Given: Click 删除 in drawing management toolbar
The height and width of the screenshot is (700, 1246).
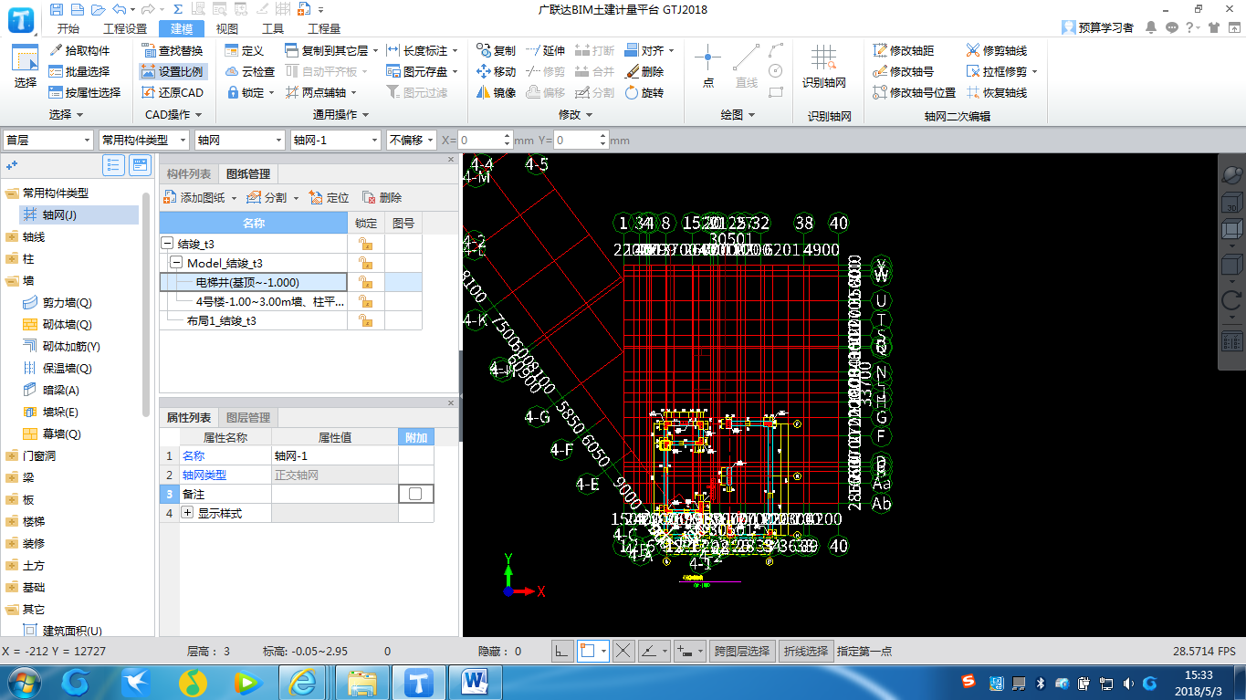Looking at the screenshot, I should (382, 197).
